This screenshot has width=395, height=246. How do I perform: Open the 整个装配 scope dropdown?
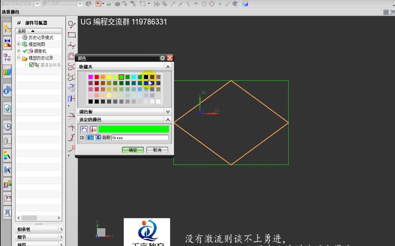coord(79,3)
